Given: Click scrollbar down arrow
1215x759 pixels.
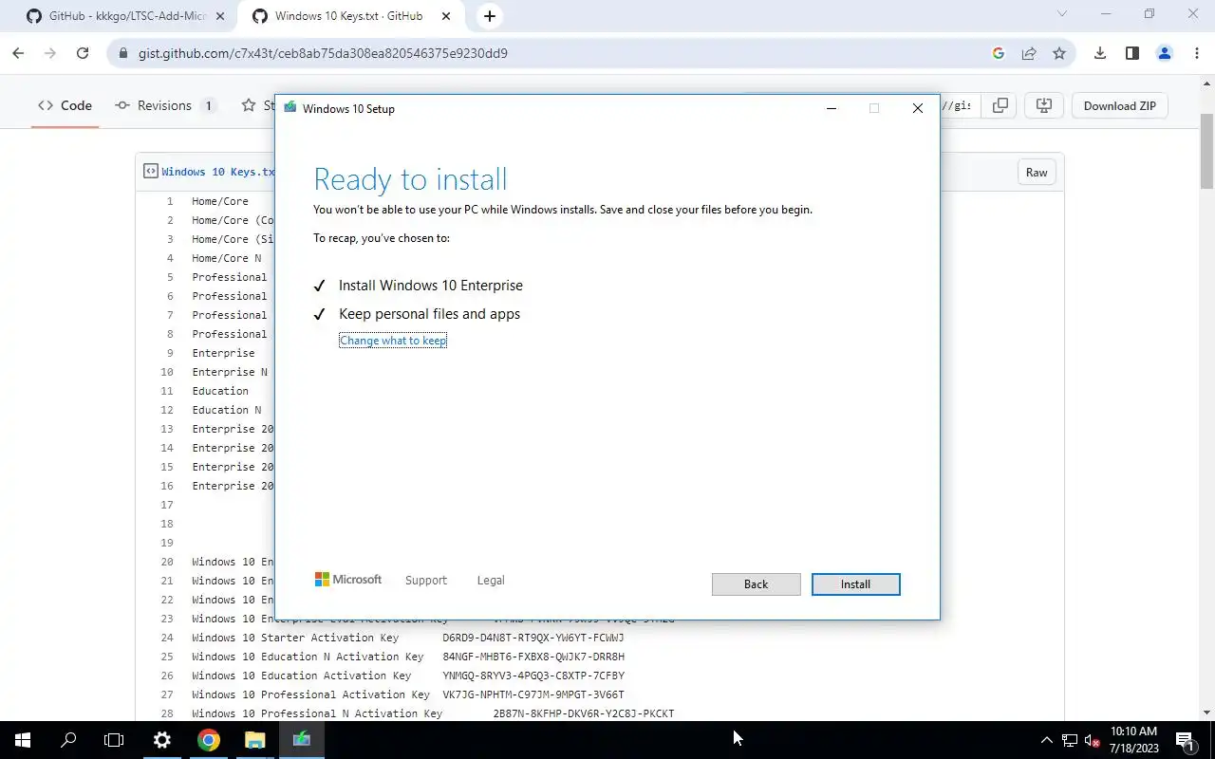Looking at the screenshot, I should pyautogui.click(x=1206, y=713).
